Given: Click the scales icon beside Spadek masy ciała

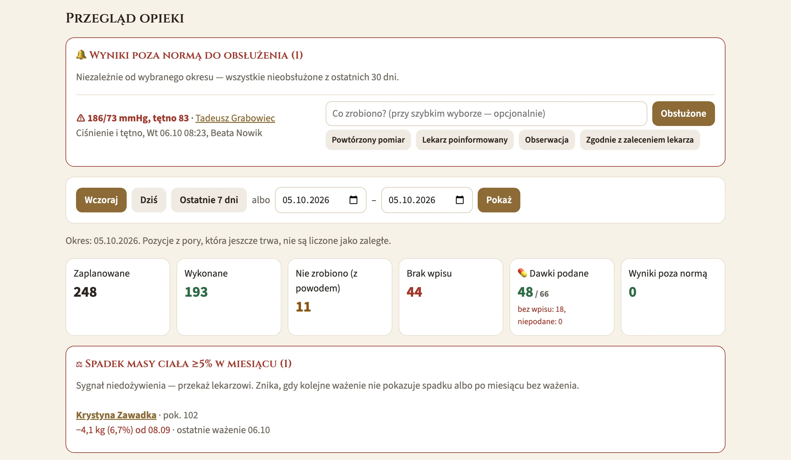Looking at the screenshot, I should pos(79,364).
